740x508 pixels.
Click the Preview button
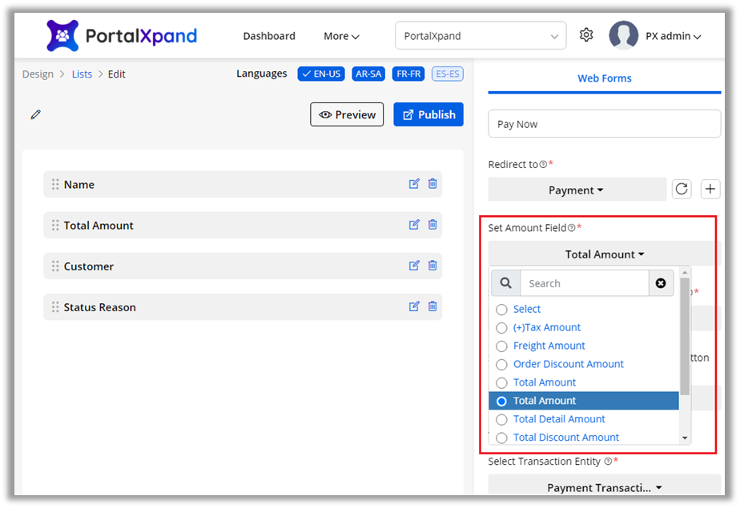click(347, 114)
